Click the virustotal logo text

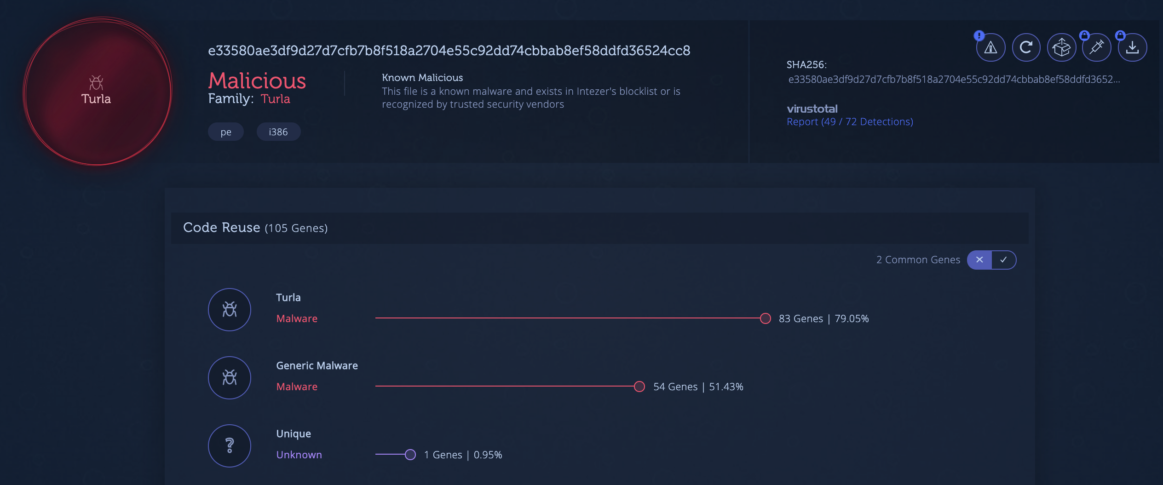[x=812, y=109]
